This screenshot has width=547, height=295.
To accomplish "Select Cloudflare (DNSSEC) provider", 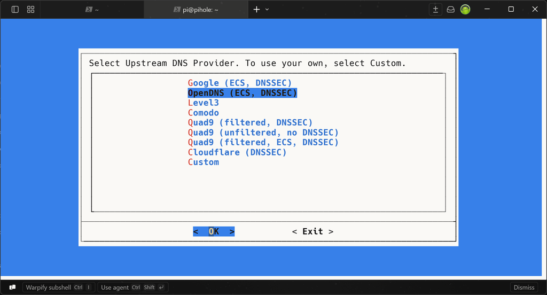I will coord(237,152).
